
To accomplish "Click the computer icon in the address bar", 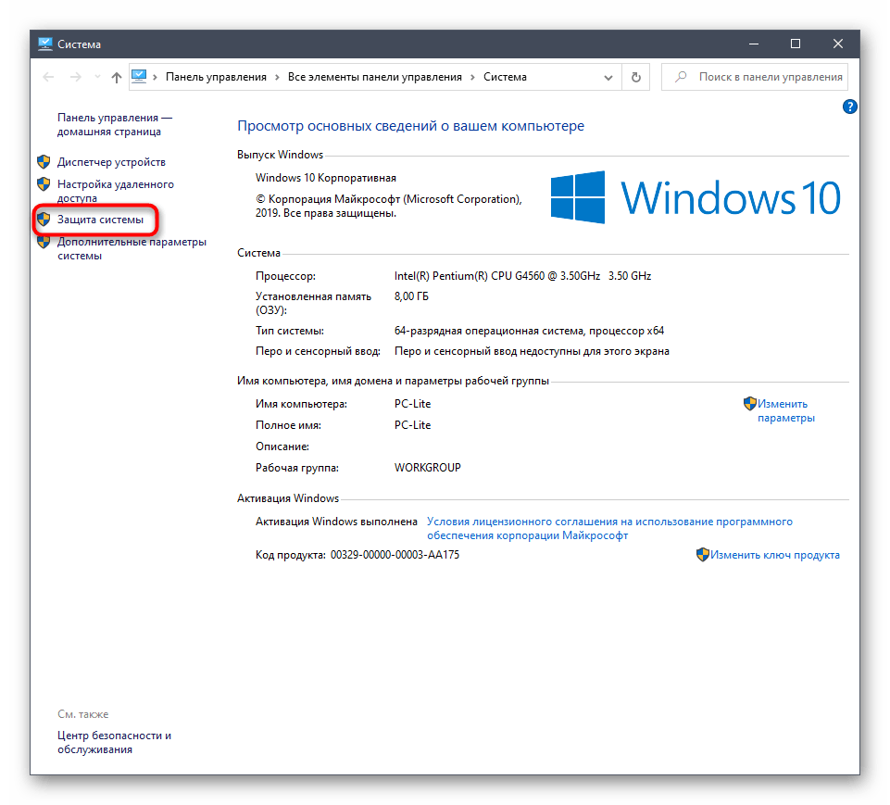I will (139, 77).
